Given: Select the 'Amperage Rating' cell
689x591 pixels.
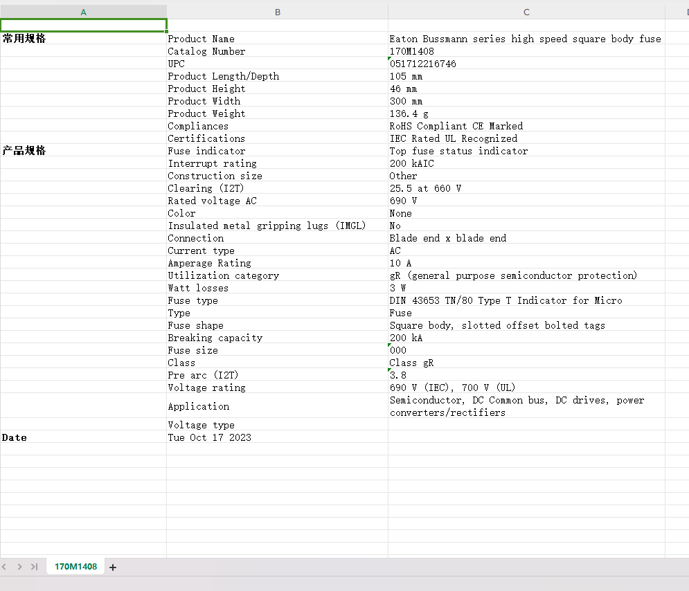Looking at the screenshot, I should (277, 263).
